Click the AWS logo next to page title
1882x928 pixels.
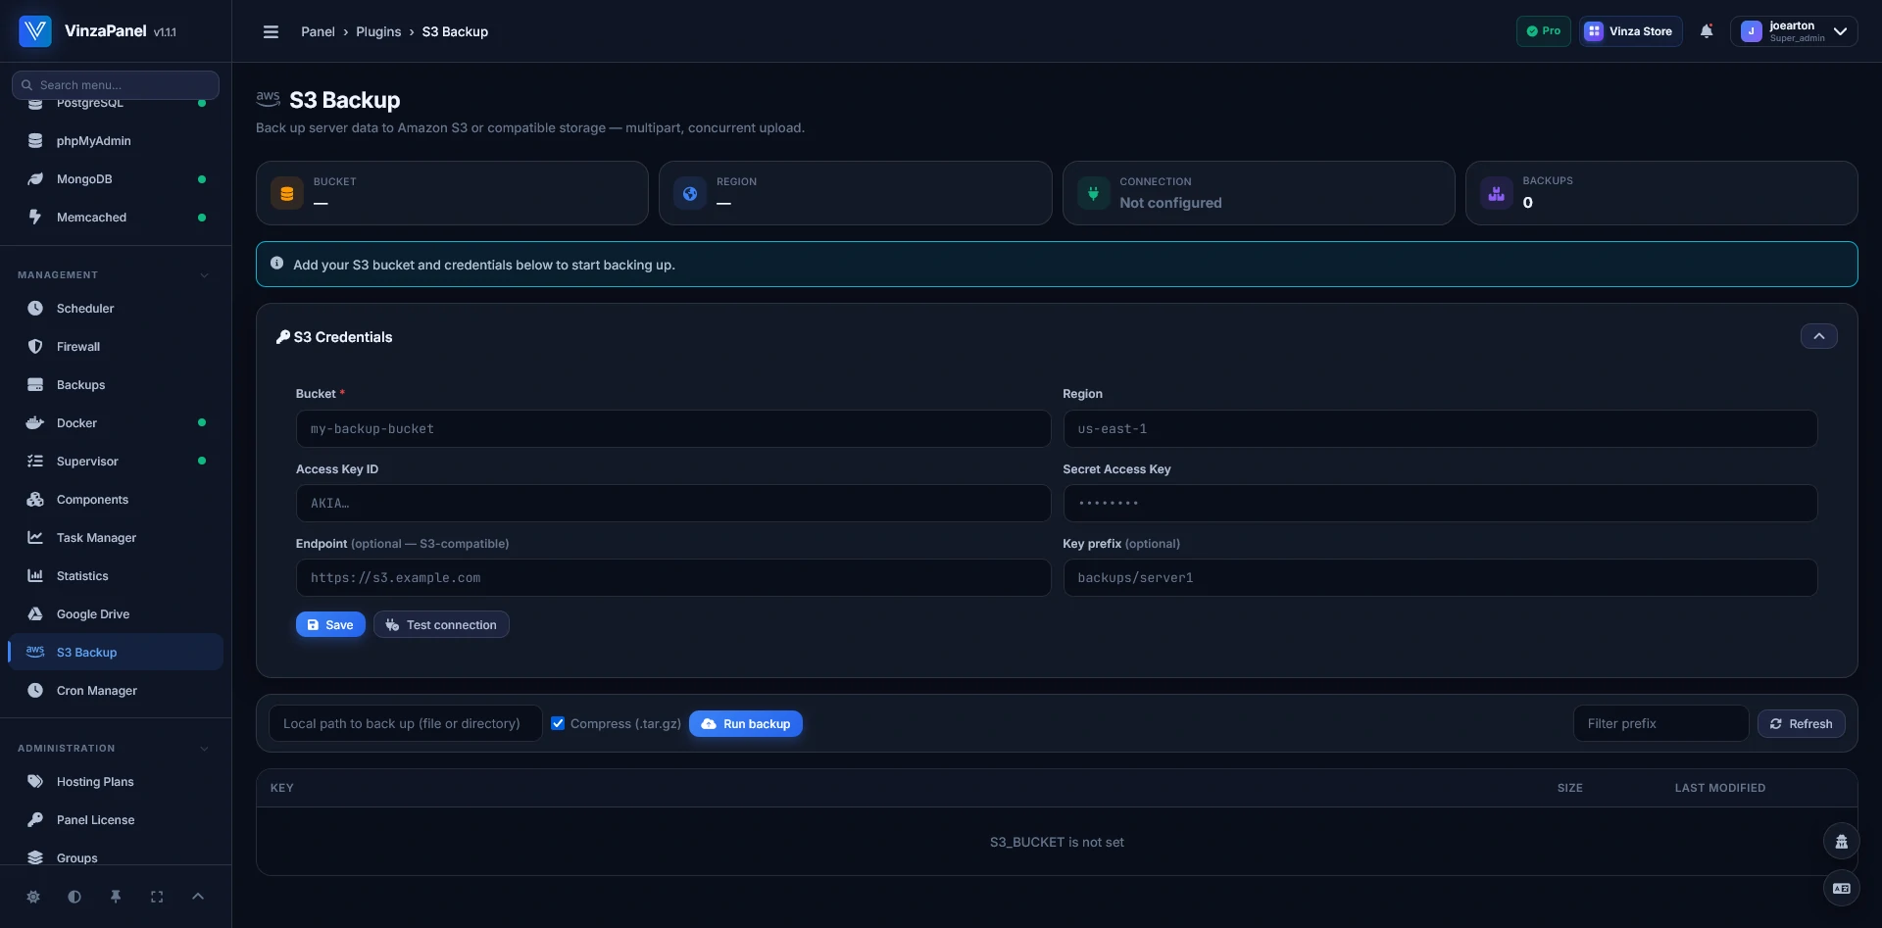tap(268, 98)
